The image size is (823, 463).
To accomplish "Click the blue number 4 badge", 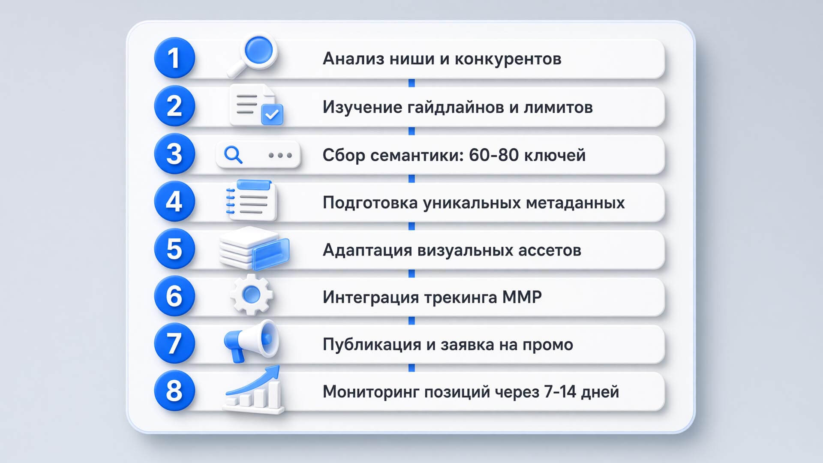I will pos(174,201).
